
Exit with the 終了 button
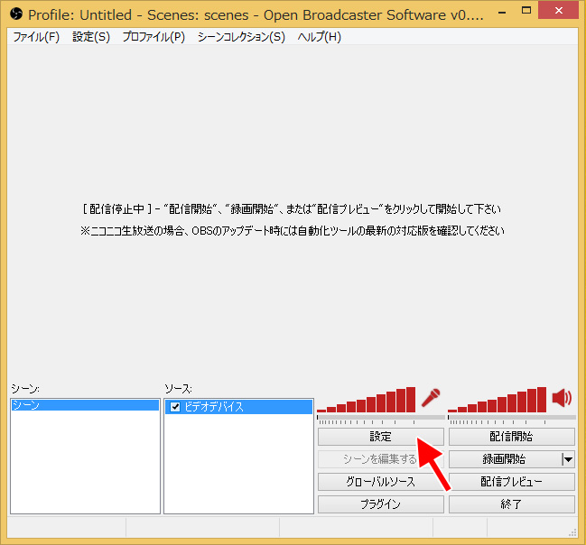pos(512,504)
